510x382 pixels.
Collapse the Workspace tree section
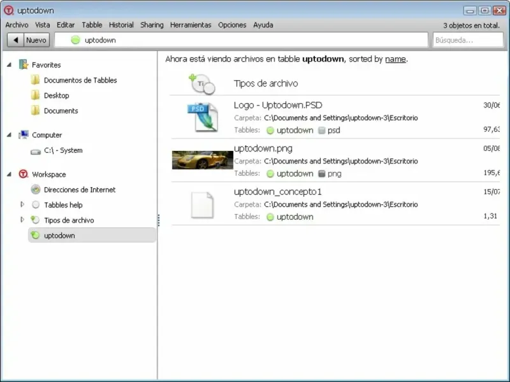[10, 174]
